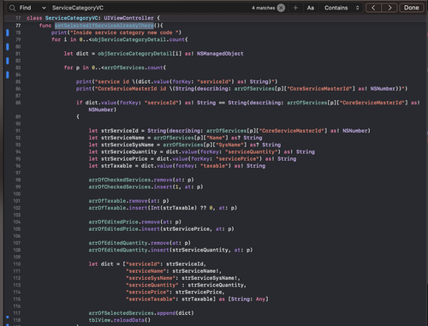Screen dimensions: 428x326
Task: Click highlighted setSelectedIfServiceAlreadyThere function name
Action: (104, 26)
